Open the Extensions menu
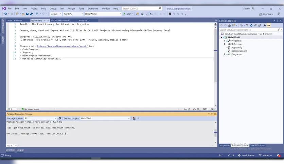 pos(92,8)
